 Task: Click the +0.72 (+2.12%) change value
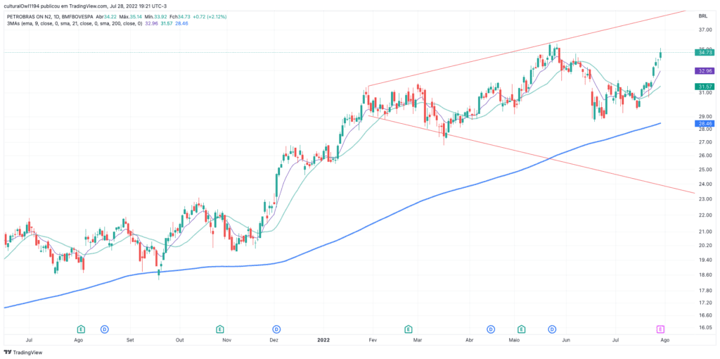click(210, 17)
